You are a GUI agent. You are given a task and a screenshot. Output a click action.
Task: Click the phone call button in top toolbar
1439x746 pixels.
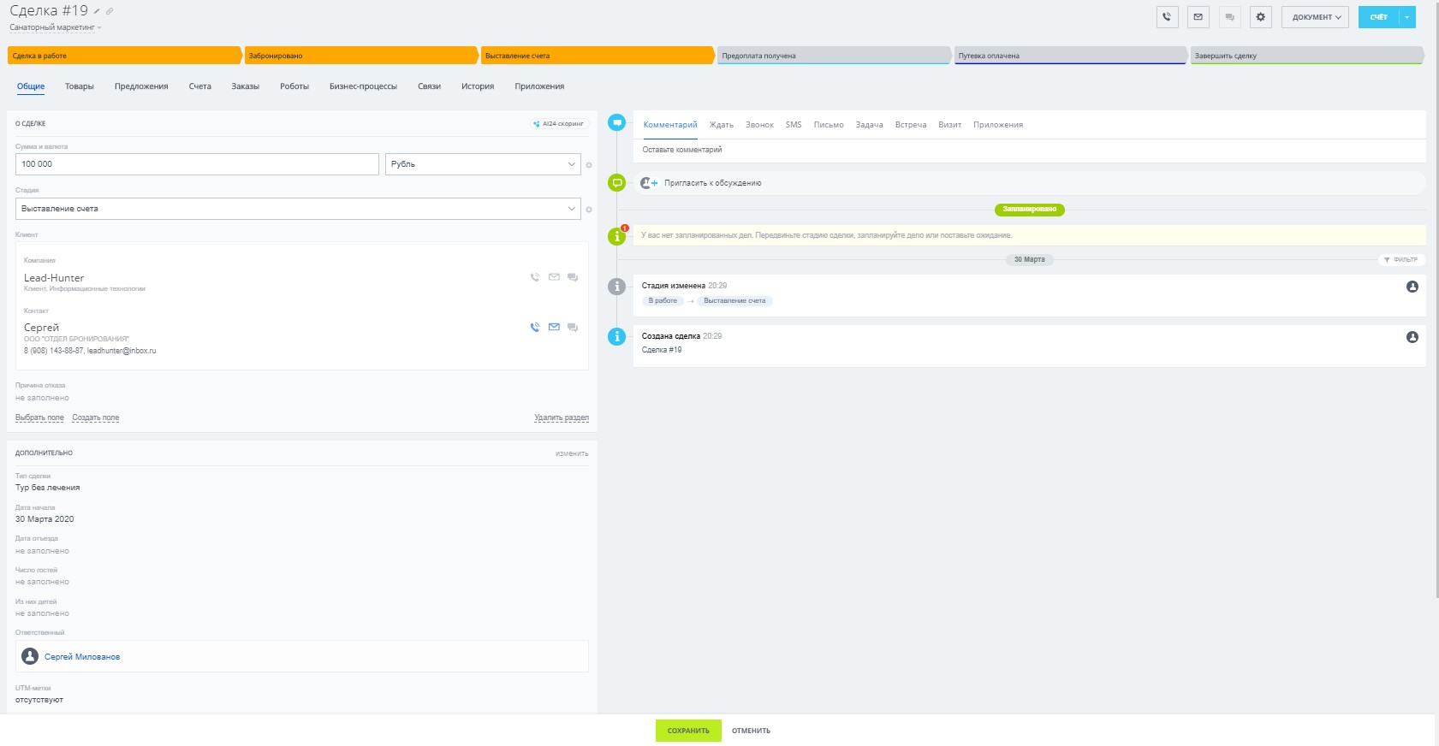click(x=1167, y=17)
